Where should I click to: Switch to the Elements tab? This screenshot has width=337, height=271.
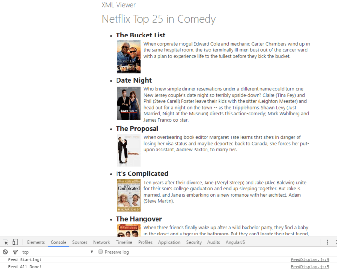coord(36,242)
